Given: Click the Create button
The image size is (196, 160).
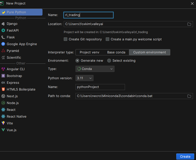Looking at the screenshot, I should tap(185, 156).
